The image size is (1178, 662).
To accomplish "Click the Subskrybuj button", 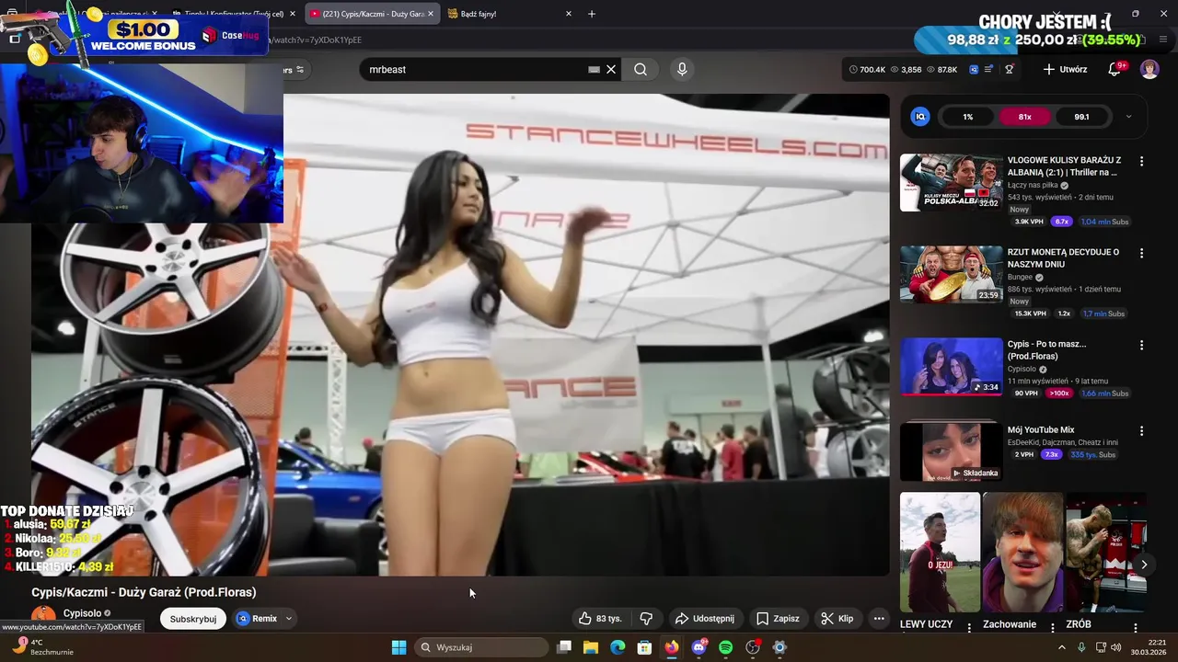I will coord(193,619).
